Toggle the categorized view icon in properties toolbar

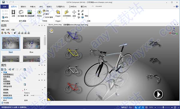tap(2, 69)
